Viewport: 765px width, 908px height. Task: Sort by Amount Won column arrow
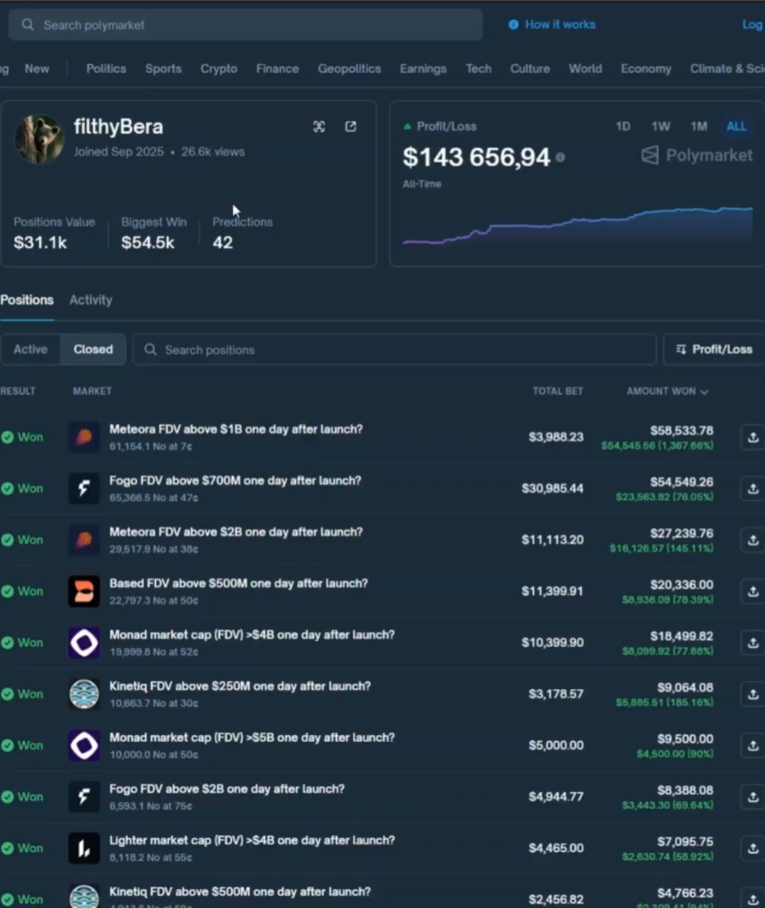704,392
